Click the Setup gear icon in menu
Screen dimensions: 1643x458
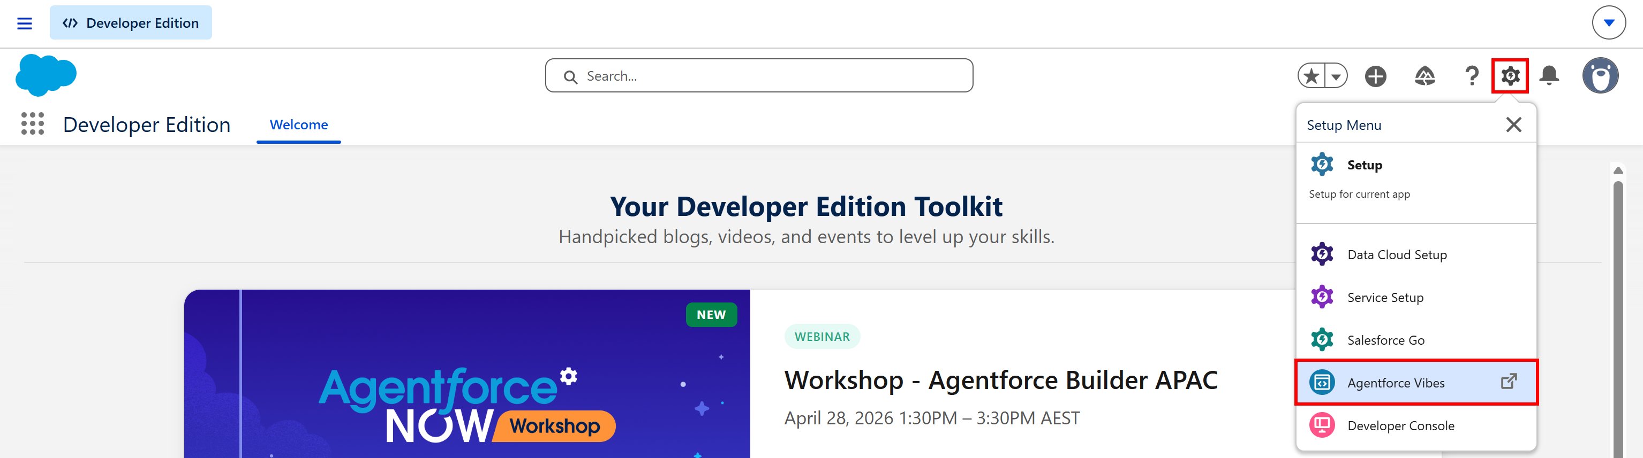click(x=1322, y=165)
